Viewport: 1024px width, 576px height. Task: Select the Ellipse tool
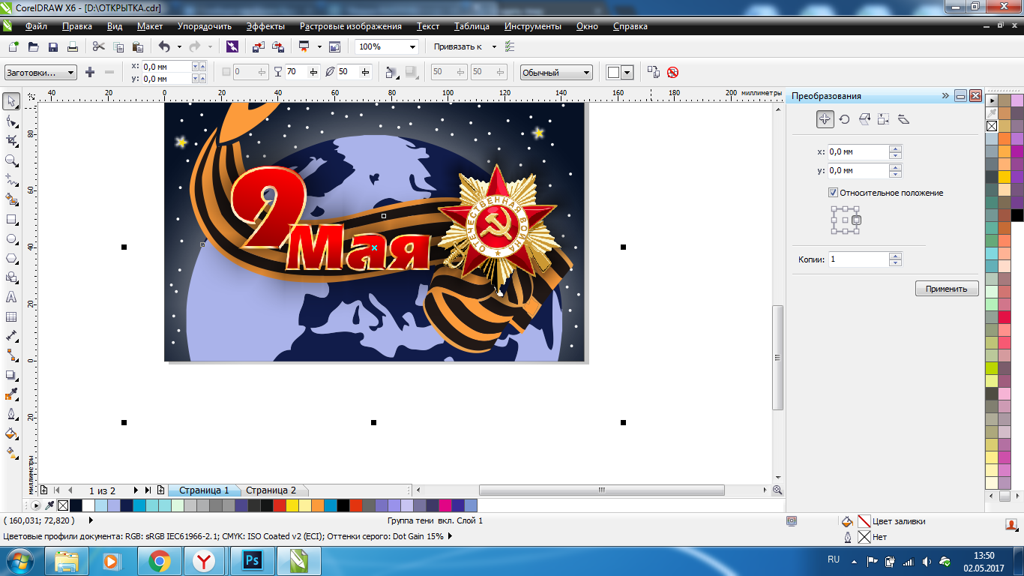click(11, 239)
